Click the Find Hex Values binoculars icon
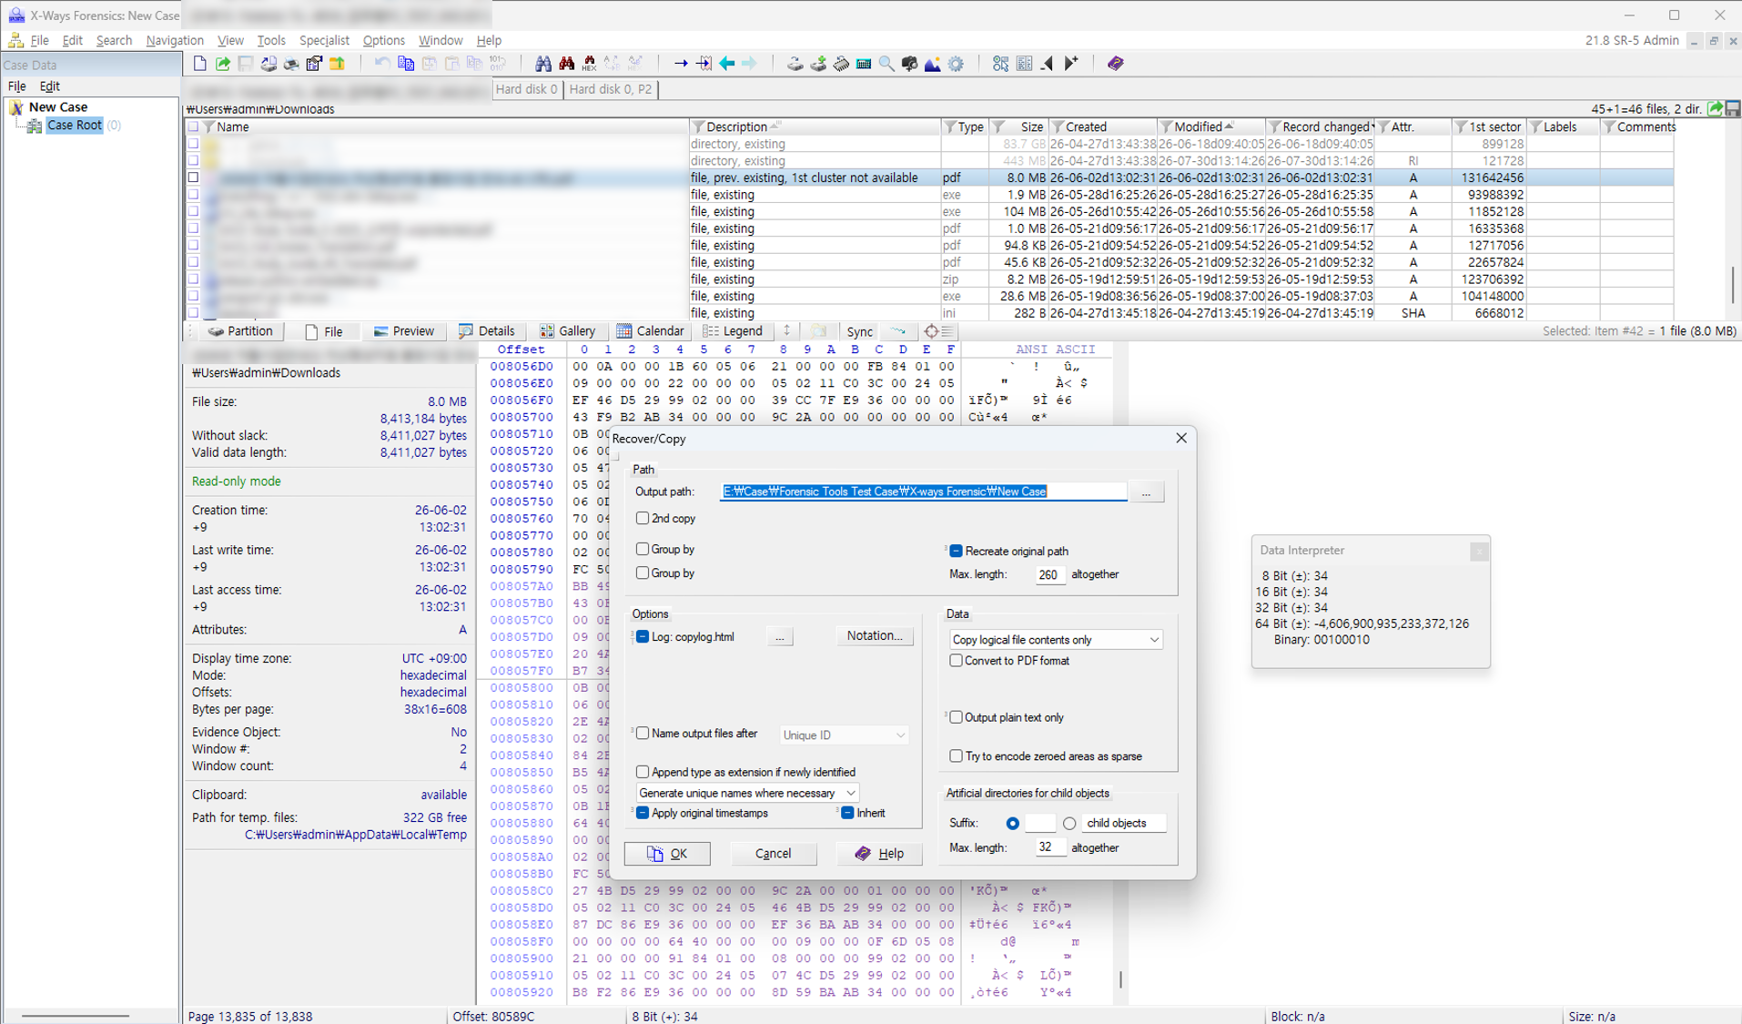The height and width of the screenshot is (1024, 1742). pos(590,64)
